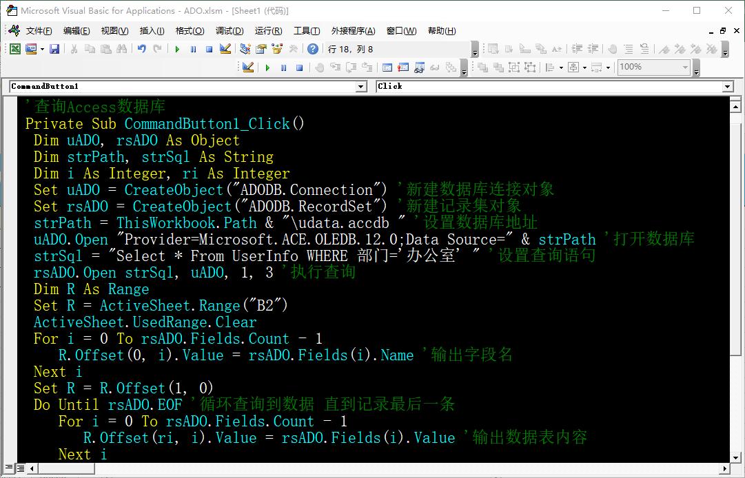Open the Object Browser icon
Screen dimensions: 745x478
(277, 49)
